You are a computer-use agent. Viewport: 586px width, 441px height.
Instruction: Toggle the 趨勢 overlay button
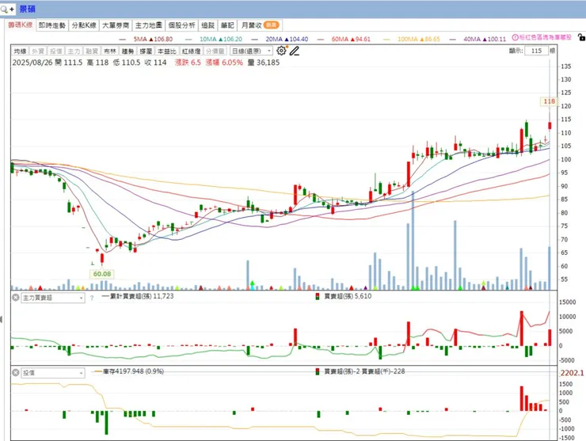127,51
